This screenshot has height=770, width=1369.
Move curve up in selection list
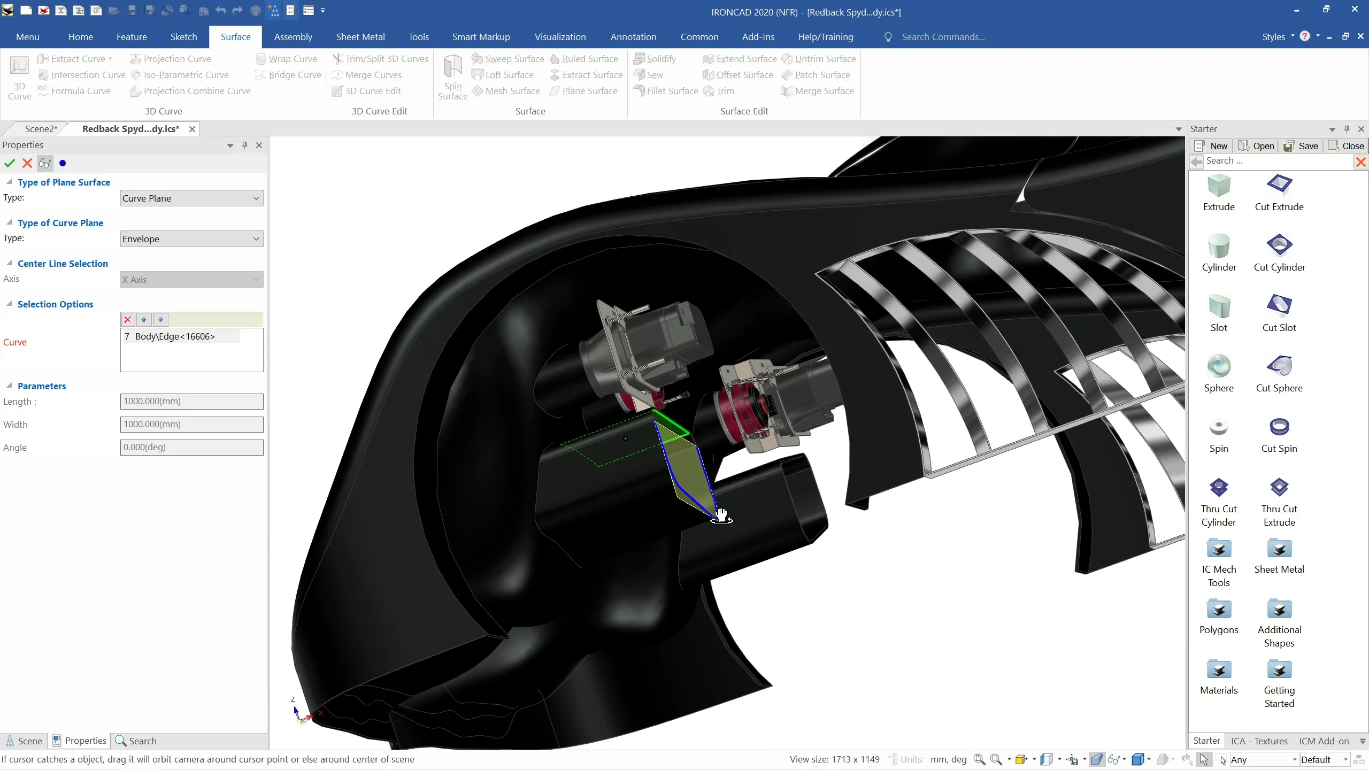[144, 320]
